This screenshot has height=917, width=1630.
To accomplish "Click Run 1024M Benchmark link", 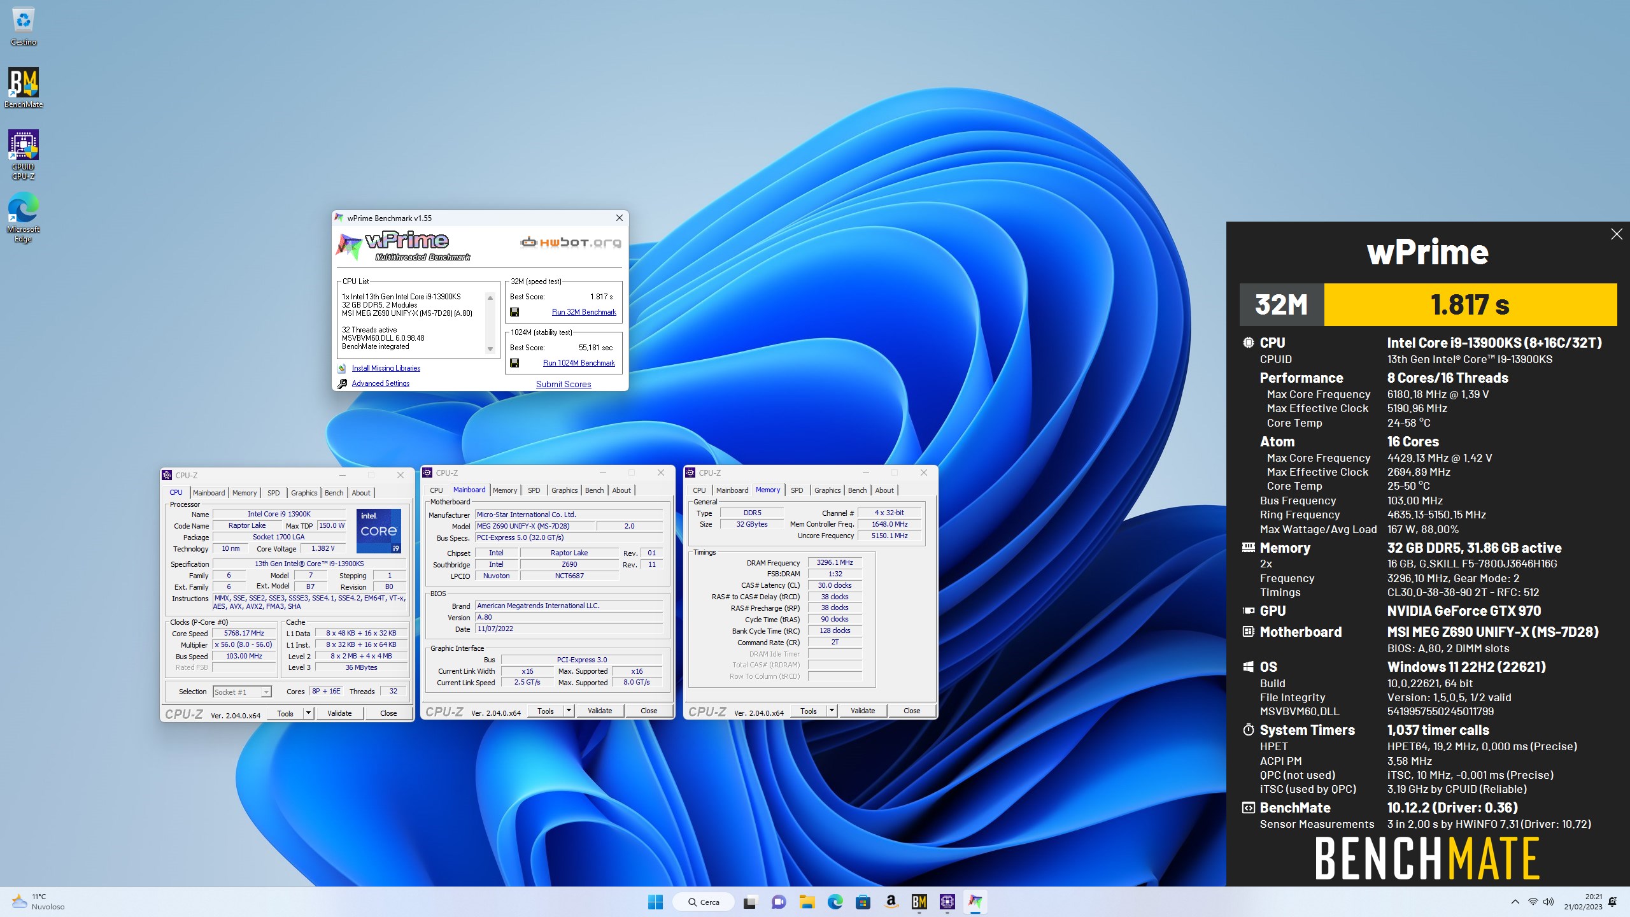I will (x=579, y=363).
